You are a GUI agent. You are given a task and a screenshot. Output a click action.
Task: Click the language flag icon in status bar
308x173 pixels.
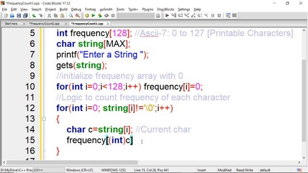pyautogui.click(x=299, y=170)
